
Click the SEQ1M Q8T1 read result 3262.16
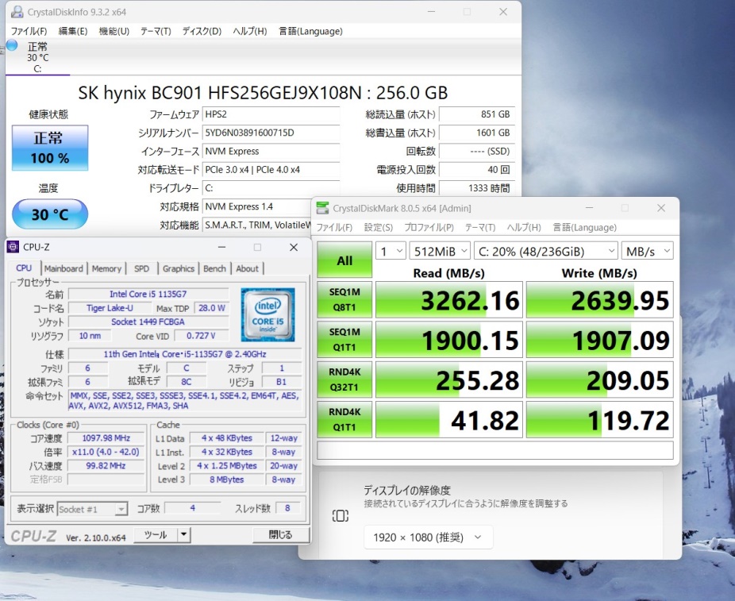pos(449,300)
